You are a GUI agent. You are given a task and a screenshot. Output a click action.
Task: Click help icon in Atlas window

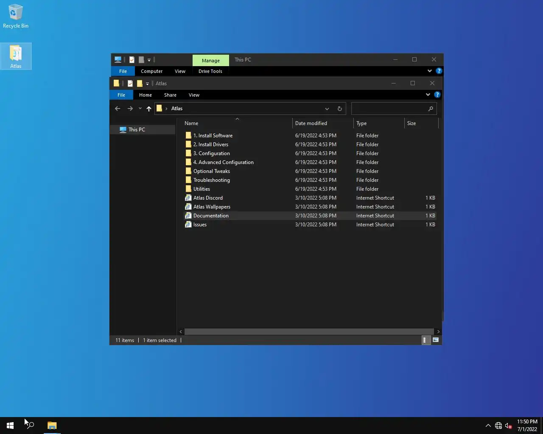pyautogui.click(x=437, y=95)
